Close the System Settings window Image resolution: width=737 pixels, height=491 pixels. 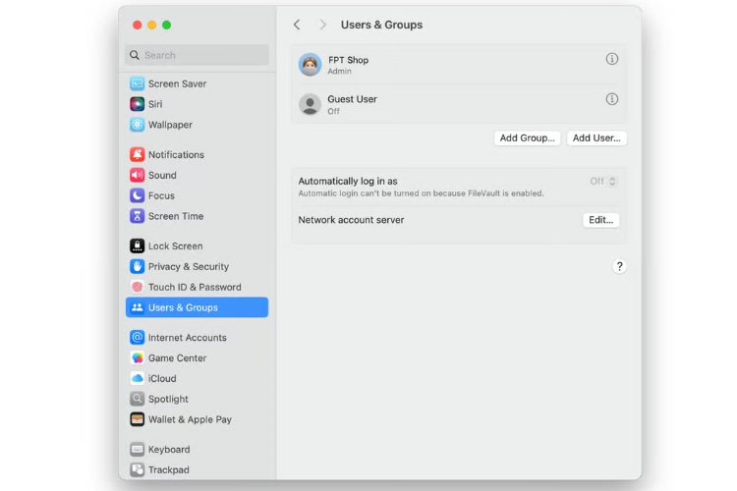[x=138, y=25]
